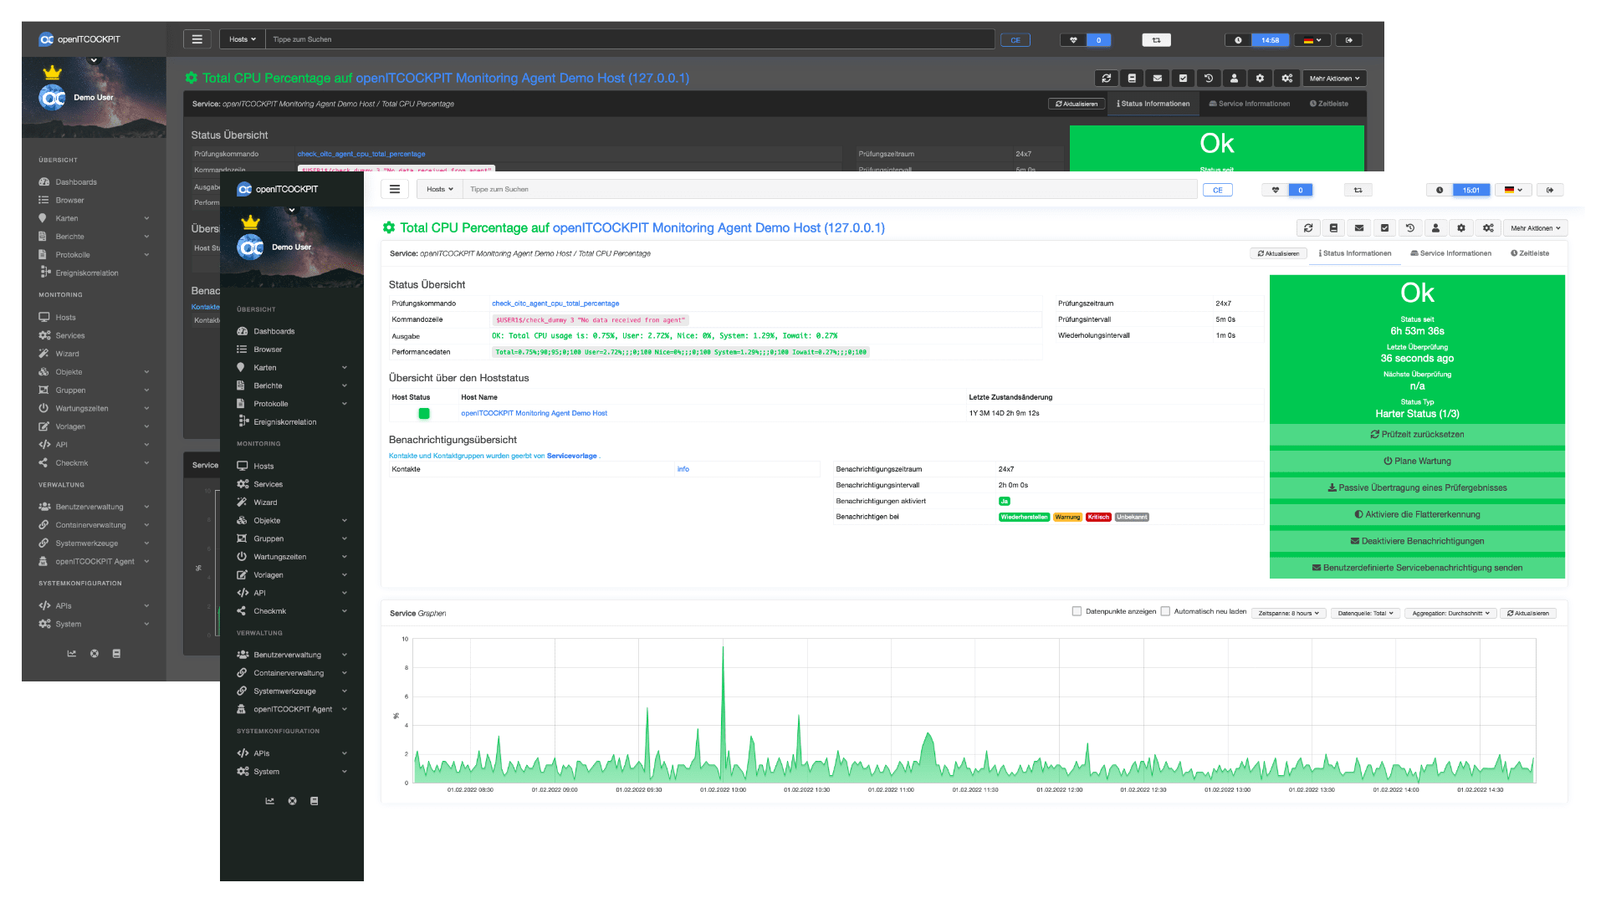Click the retweet arrows icon in the light window's header
The width and height of the screenshot is (1606, 903).
click(1358, 190)
